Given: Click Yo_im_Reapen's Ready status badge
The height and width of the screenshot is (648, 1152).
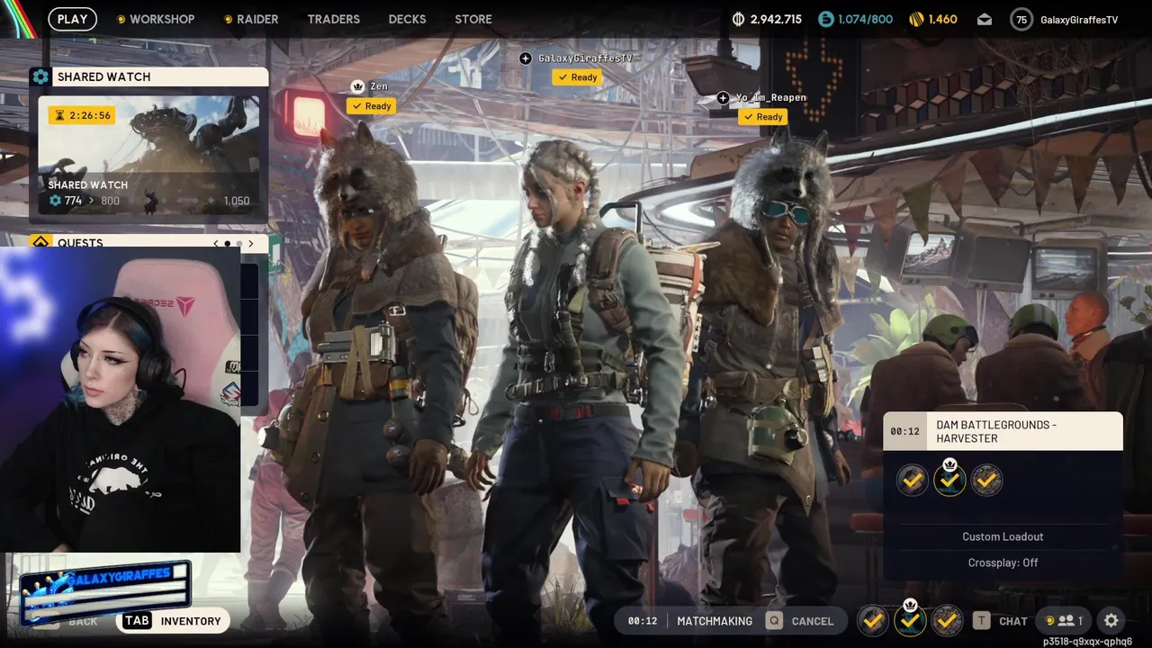Looking at the screenshot, I should point(763,117).
